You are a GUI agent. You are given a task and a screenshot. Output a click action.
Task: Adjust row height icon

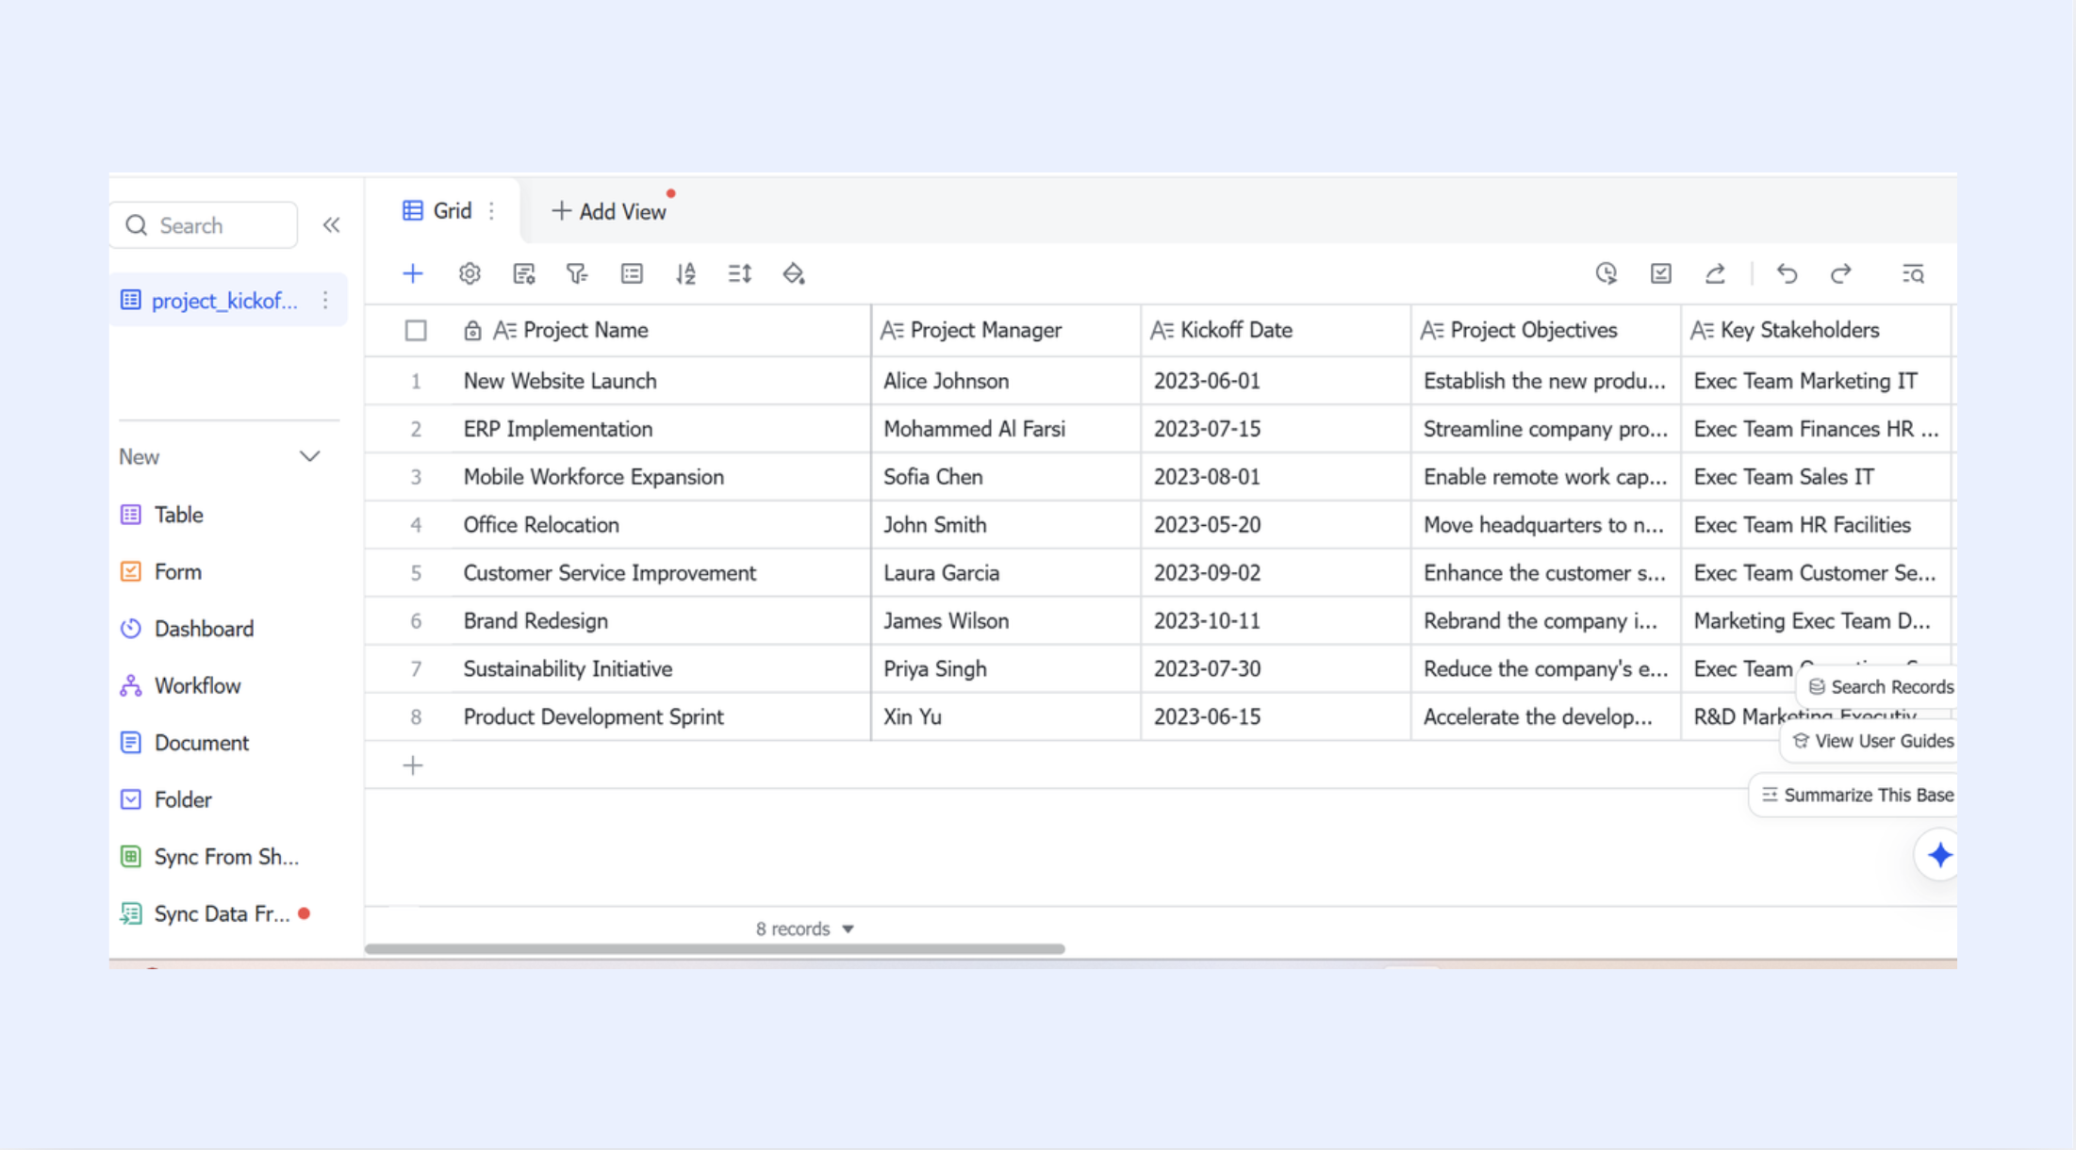[740, 273]
